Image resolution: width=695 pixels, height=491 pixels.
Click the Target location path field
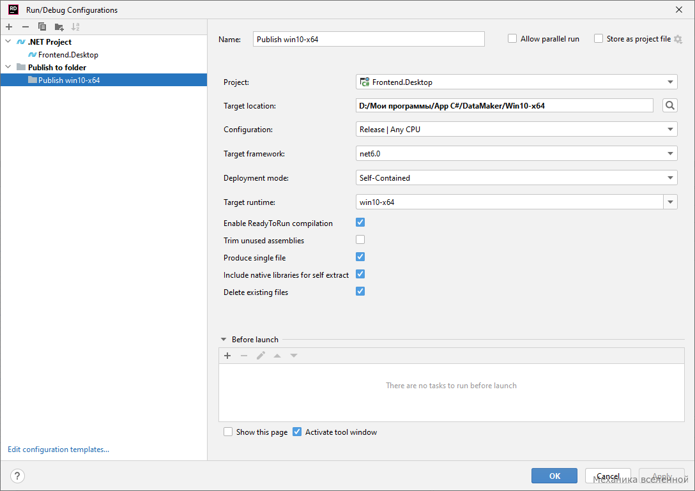(x=505, y=105)
